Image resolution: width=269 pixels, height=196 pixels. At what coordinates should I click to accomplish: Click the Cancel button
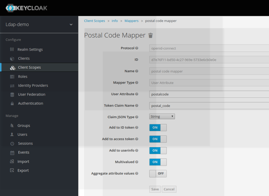pos(169,189)
